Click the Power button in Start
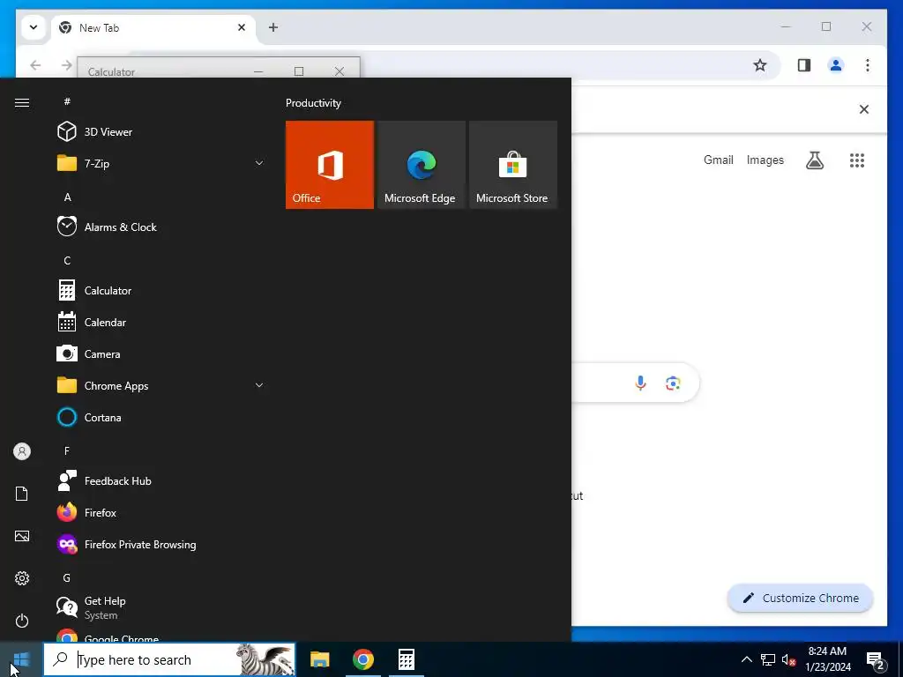This screenshot has width=903, height=677. tap(22, 621)
